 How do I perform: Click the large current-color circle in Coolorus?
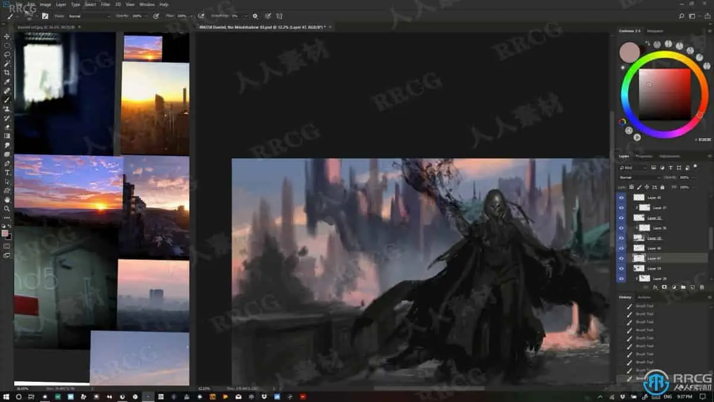coord(629,52)
